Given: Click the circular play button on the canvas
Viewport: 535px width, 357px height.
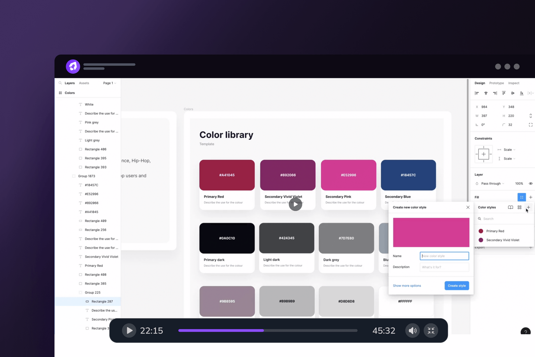Looking at the screenshot, I should 295,204.
